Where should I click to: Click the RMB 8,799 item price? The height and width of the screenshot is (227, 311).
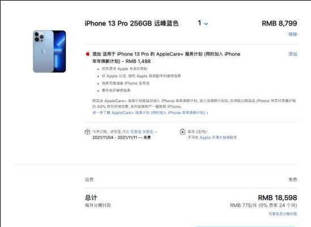coord(279,23)
